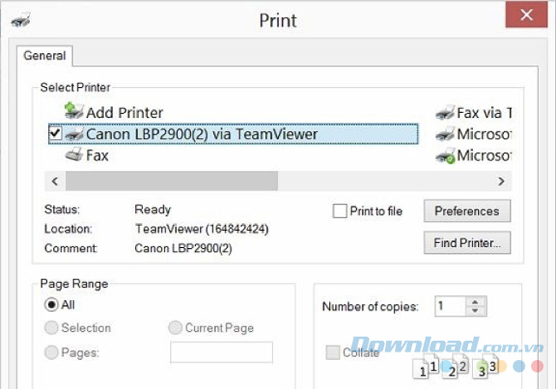Toggle the Canon LBP2900(2) printer checkbox
This screenshot has height=389, width=556.
tap(55, 133)
